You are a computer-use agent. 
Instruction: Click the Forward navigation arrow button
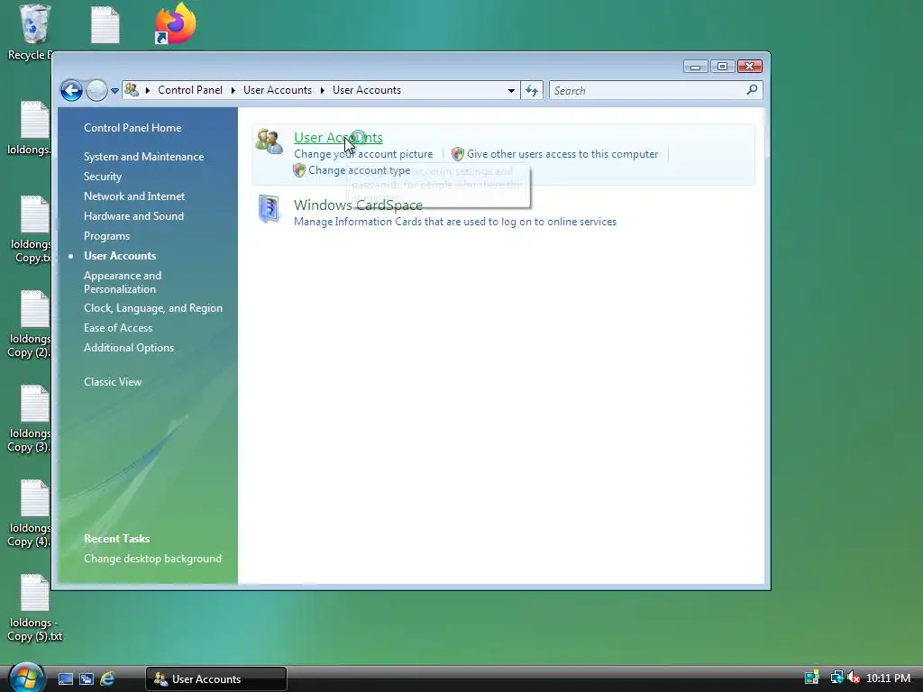tap(96, 91)
